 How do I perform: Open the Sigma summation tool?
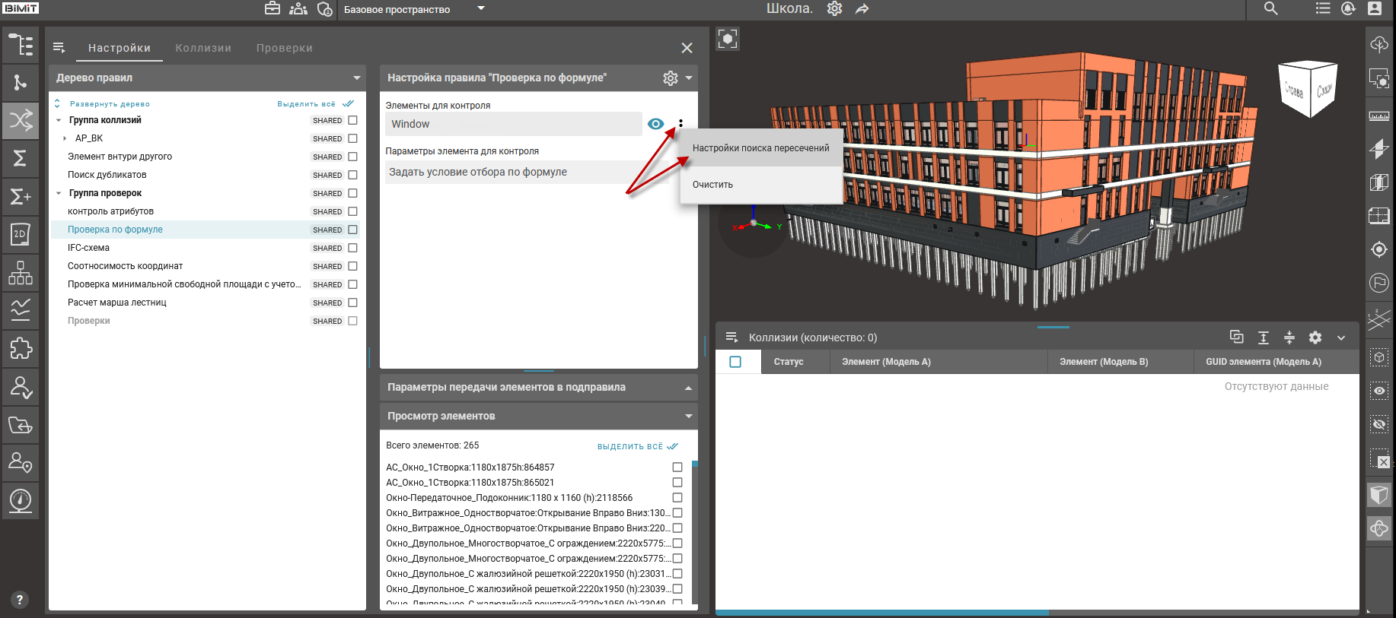(21, 158)
